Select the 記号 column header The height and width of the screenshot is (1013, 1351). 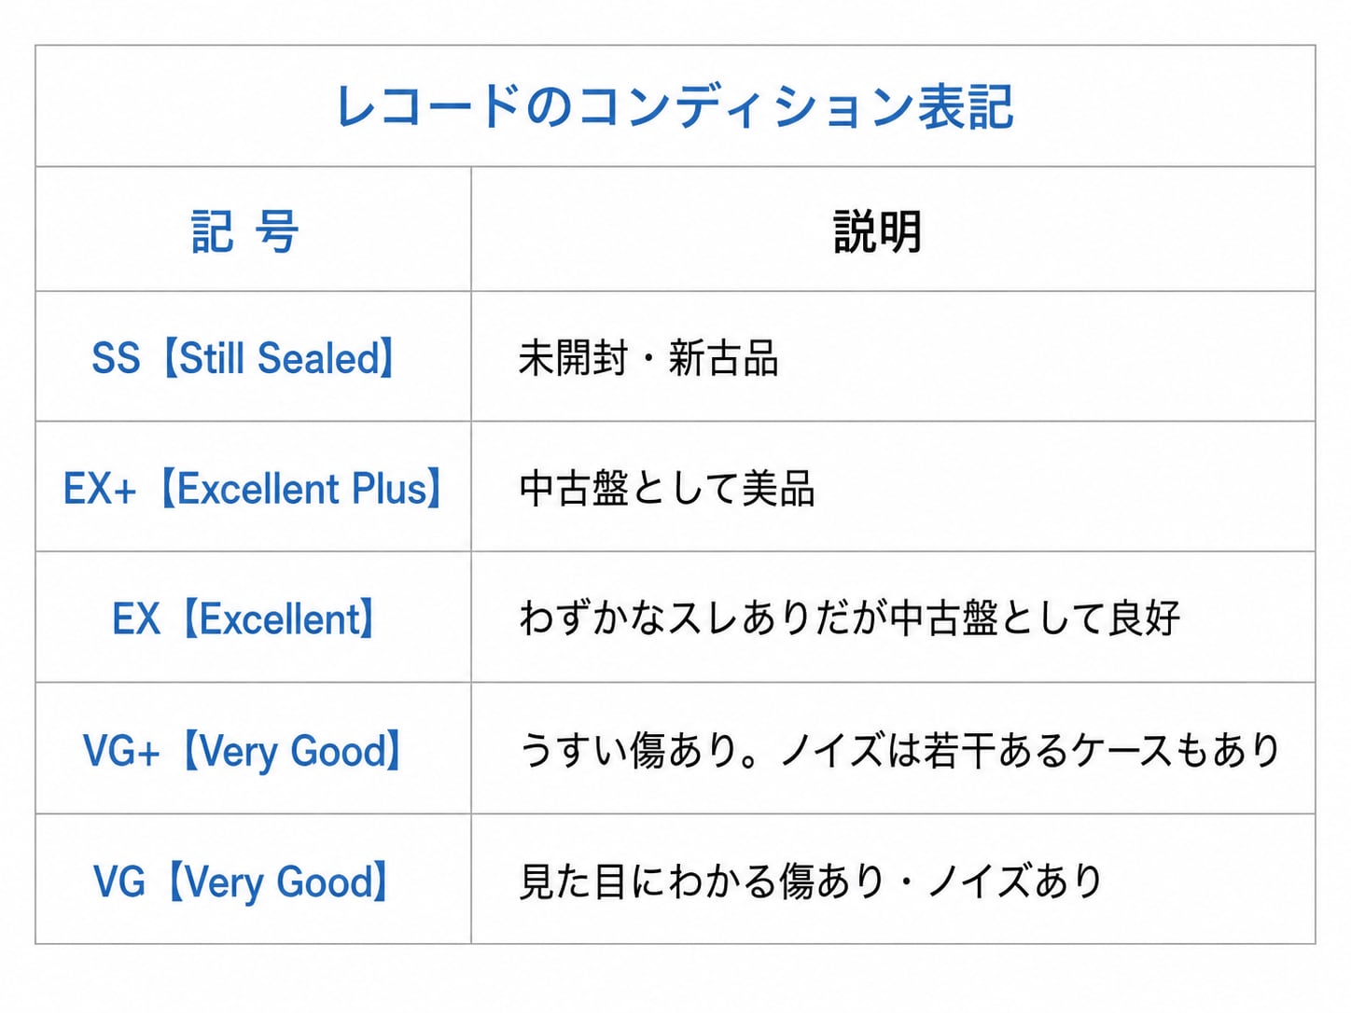[x=245, y=231]
